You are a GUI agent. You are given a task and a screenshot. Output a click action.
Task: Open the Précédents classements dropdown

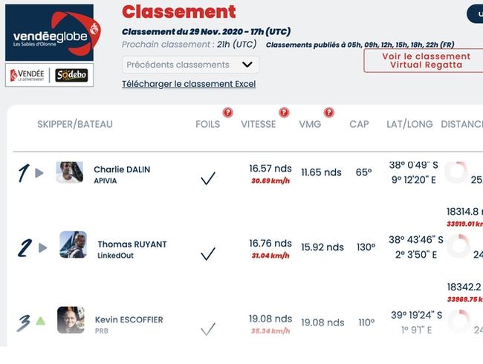(190, 65)
